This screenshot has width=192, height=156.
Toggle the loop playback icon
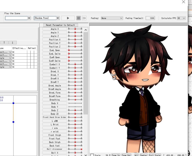pos(79,18)
